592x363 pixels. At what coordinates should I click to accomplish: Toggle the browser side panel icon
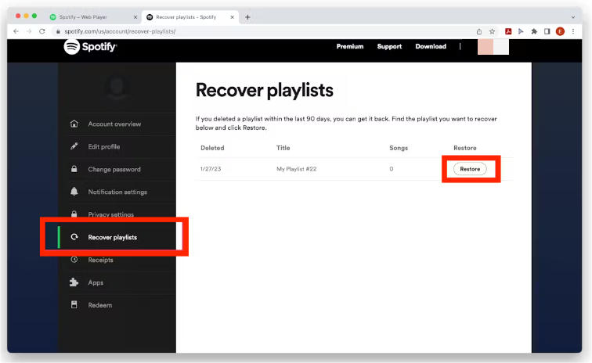tap(547, 32)
